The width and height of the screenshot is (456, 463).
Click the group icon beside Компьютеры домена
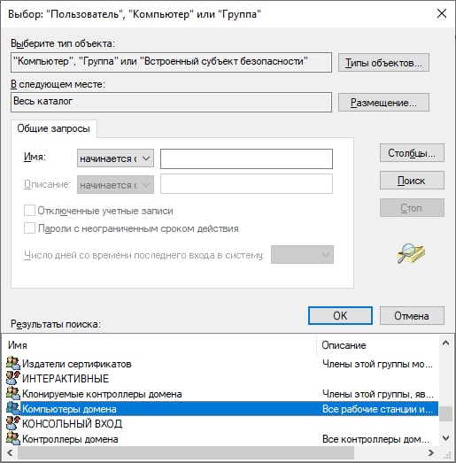pyautogui.click(x=13, y=408)
